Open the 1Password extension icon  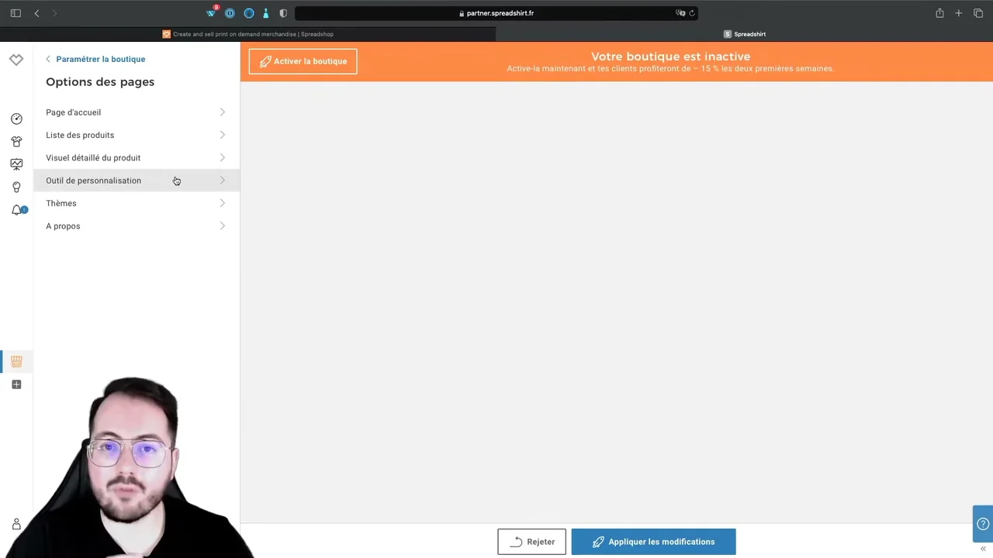click(x=230, y=13)
